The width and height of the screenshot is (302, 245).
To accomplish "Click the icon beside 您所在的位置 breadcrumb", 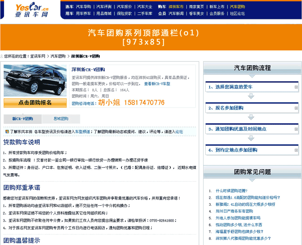I will (2, 56).
